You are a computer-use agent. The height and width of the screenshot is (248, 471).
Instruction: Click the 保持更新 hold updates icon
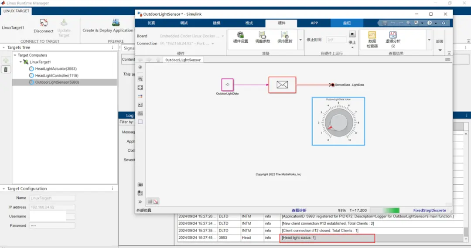284,35
